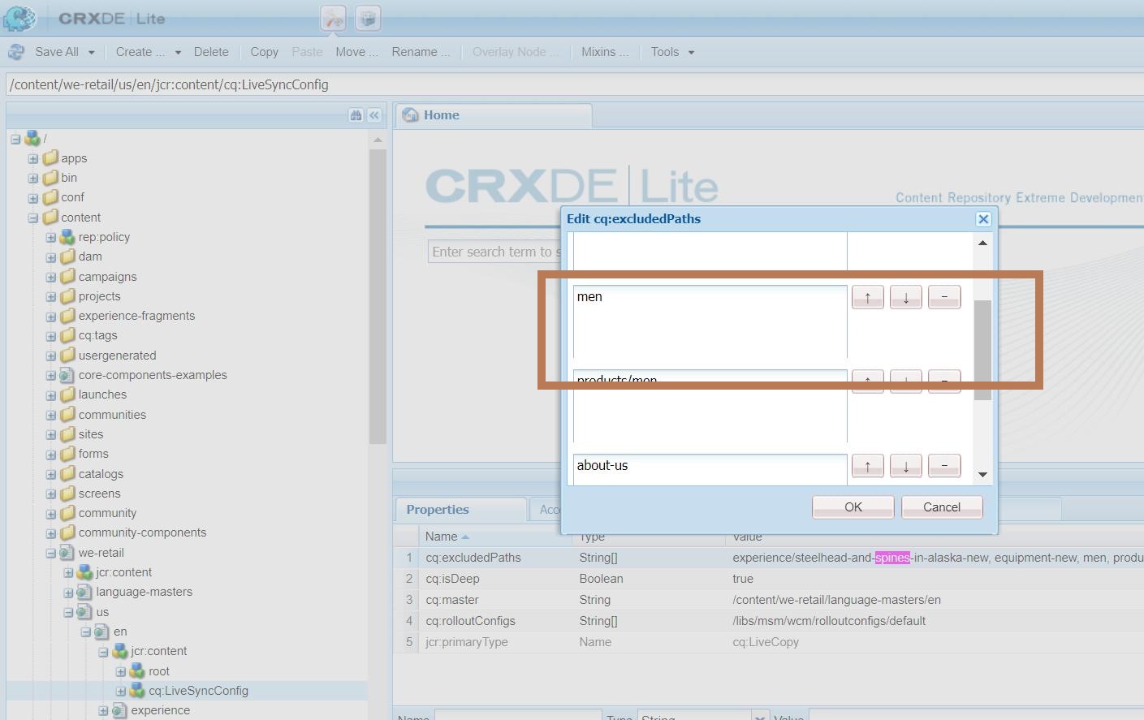Screen dimensions: 1144x720
Task: Collapse the content folder
Action: click(33, 218)
